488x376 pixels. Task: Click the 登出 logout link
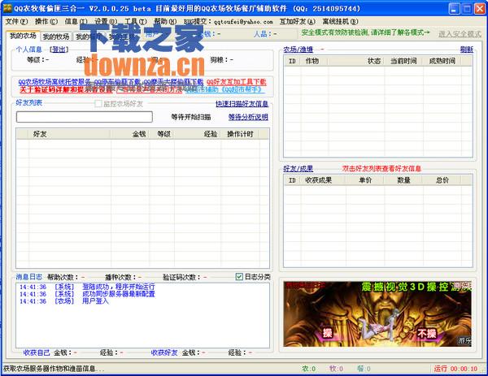59,50
